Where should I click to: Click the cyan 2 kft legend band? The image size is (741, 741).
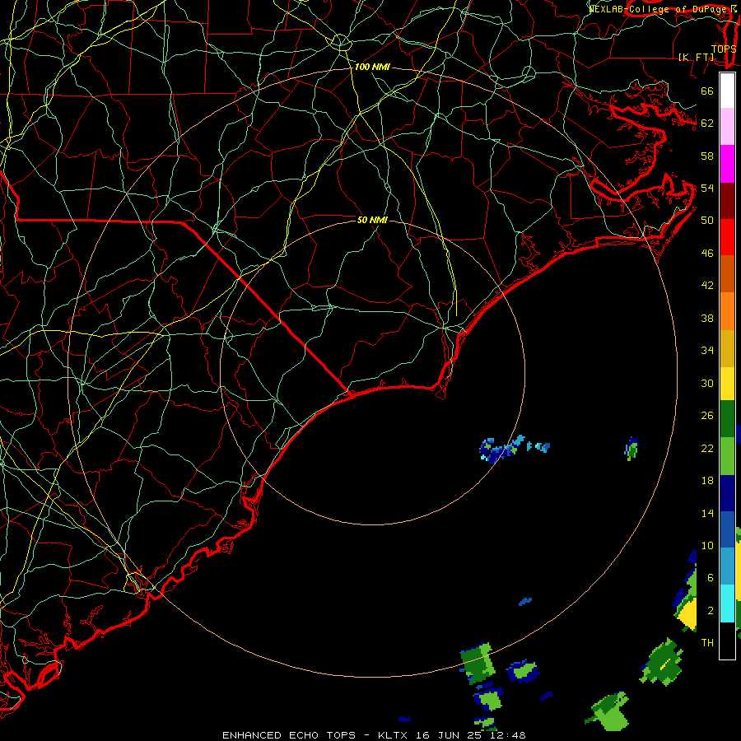point(727,604)
